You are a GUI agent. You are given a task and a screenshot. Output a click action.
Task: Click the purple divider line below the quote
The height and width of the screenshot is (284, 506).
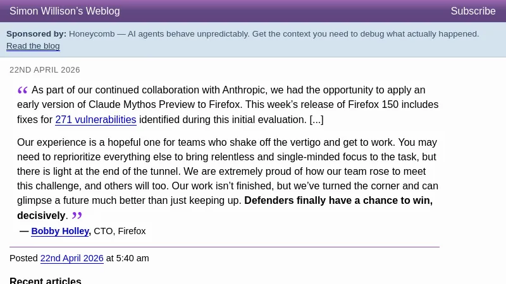click(x=224, y=247)
